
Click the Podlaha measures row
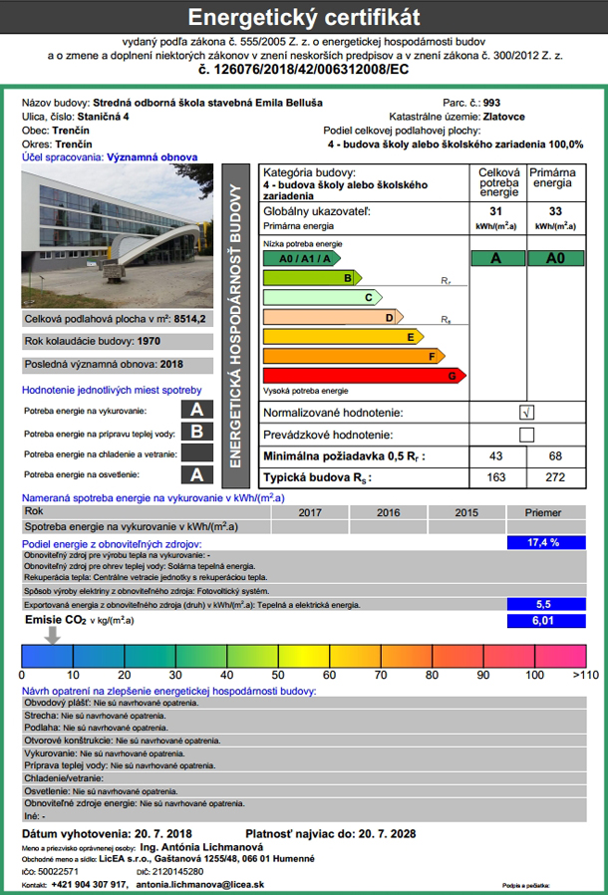click(304, 728)
